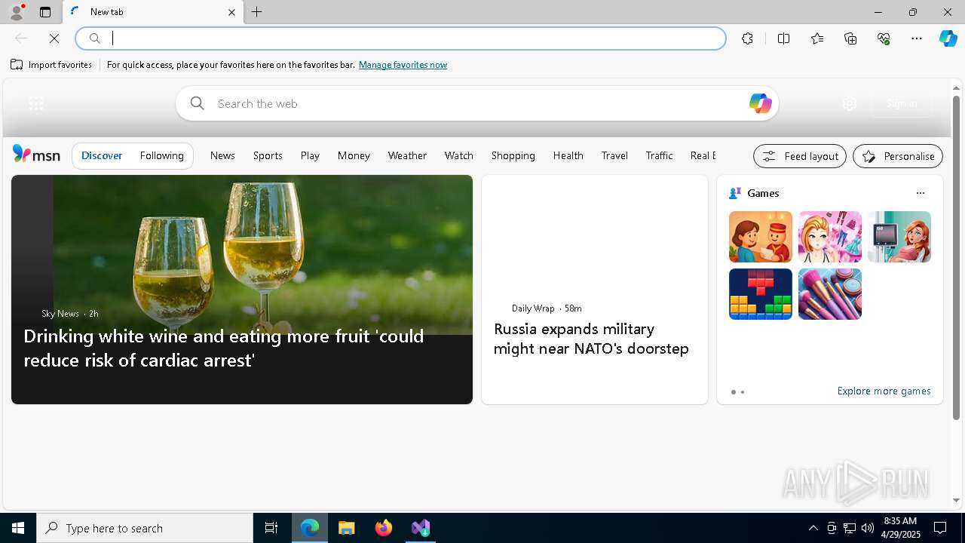This screenshot has width=965, height=543.
Task: Show hidden system tray icons
Action: (813, 528)
